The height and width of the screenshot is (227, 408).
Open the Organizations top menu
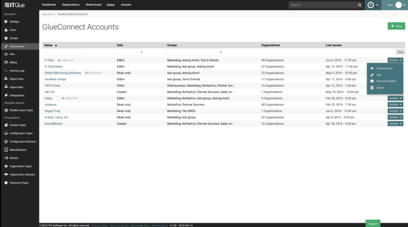(71, 5)
